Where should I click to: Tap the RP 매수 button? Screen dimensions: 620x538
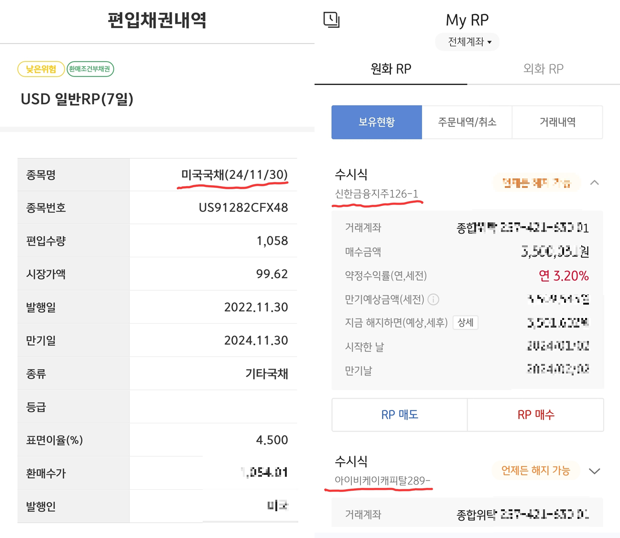click(x=535, y=415)
